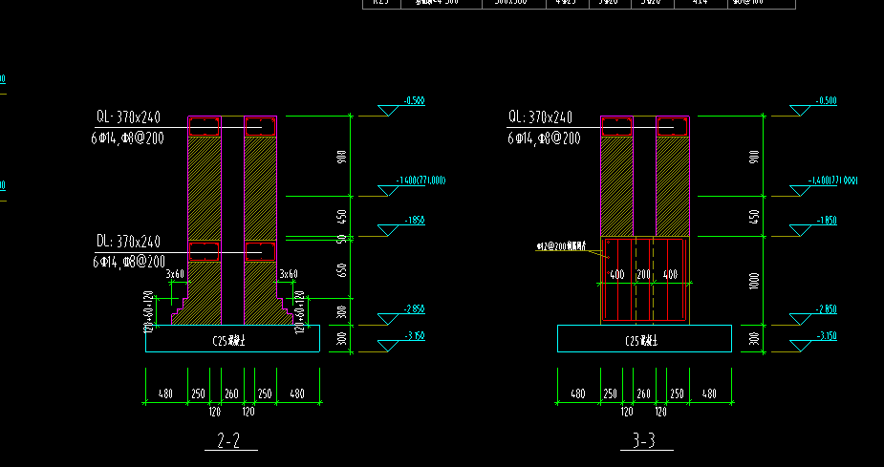Select left "400" dimension inside section 3-3
The width and height of the screenshot is (884, 467).
pyautogui.click(x=616, y=275)
